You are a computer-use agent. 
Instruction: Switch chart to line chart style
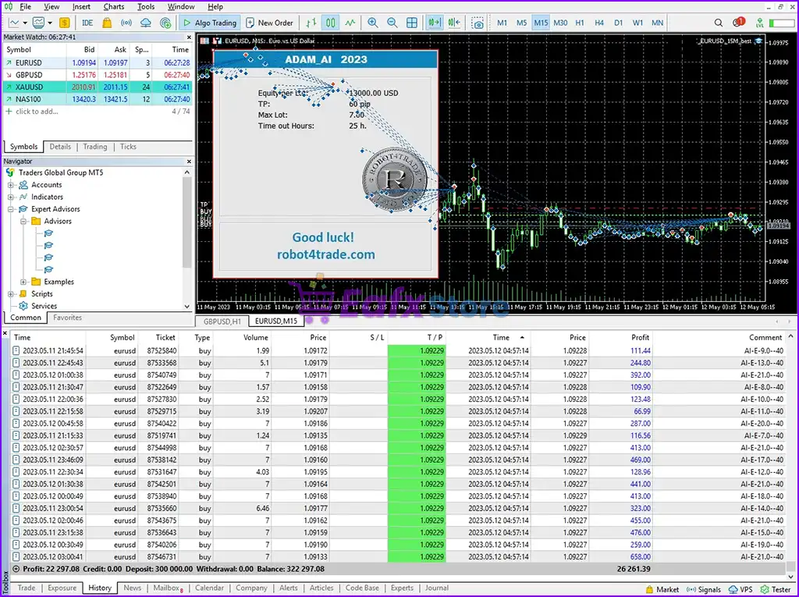point(350,23)
